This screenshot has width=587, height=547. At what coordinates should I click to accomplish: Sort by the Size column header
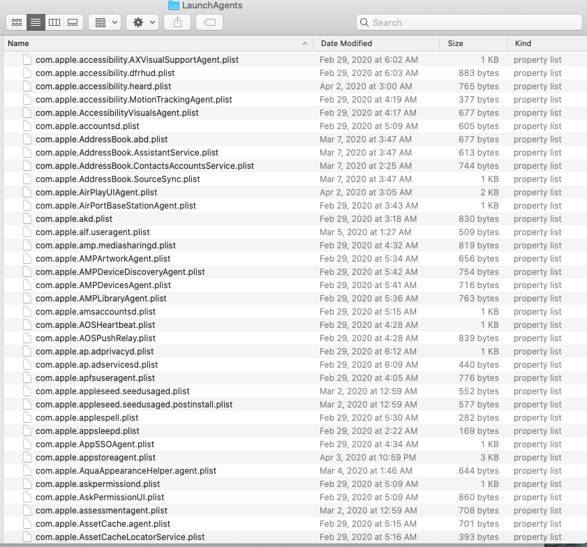455,43
